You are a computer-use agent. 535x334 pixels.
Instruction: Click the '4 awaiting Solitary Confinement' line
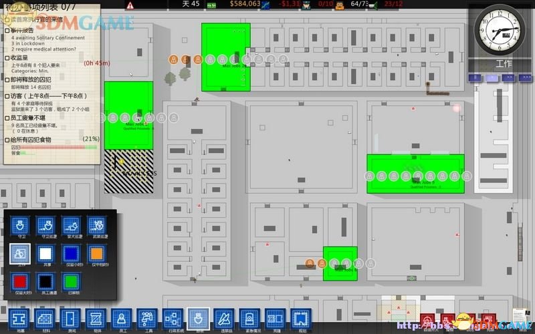click(48, 38)
